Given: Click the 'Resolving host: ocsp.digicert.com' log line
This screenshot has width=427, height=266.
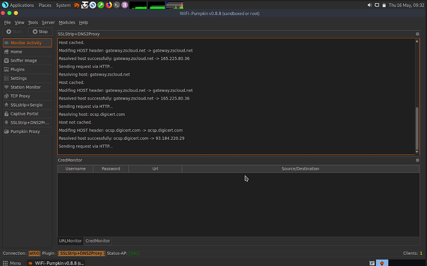Looking at the screenshot, I should (x=92, y=114).
